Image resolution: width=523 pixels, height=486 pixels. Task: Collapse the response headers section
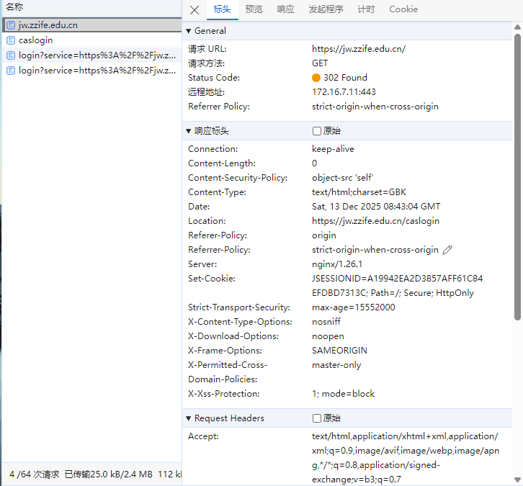click(189, 131)
